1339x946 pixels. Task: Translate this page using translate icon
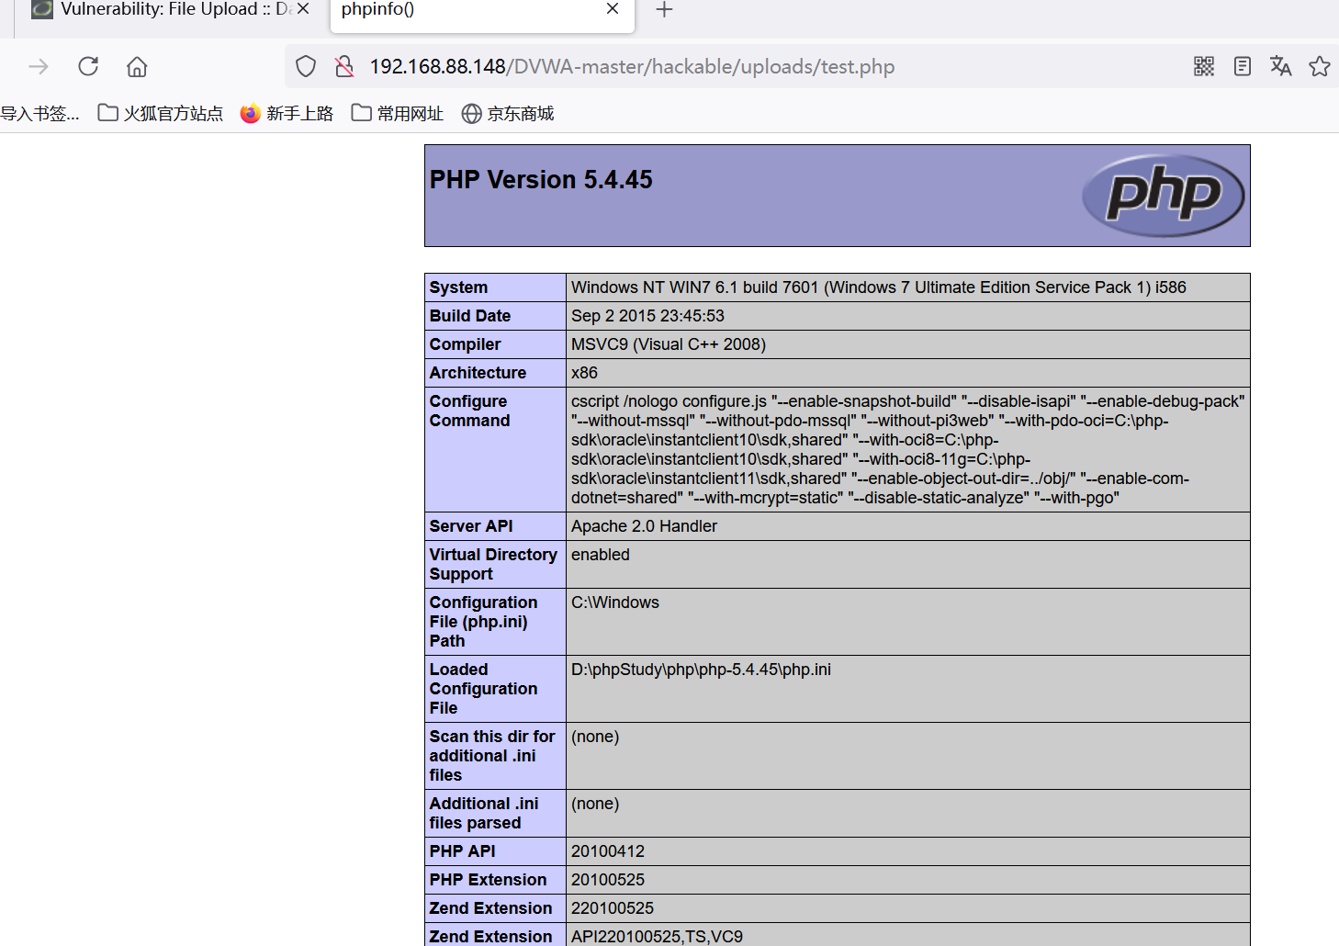tap(1281, 66)
